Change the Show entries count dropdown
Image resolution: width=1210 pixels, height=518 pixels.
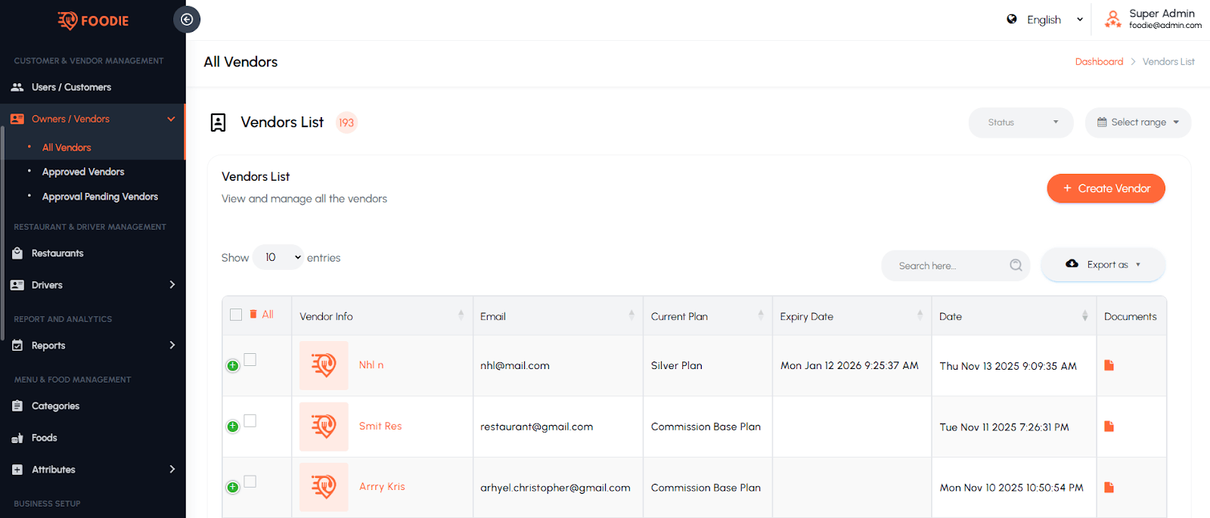278,258
